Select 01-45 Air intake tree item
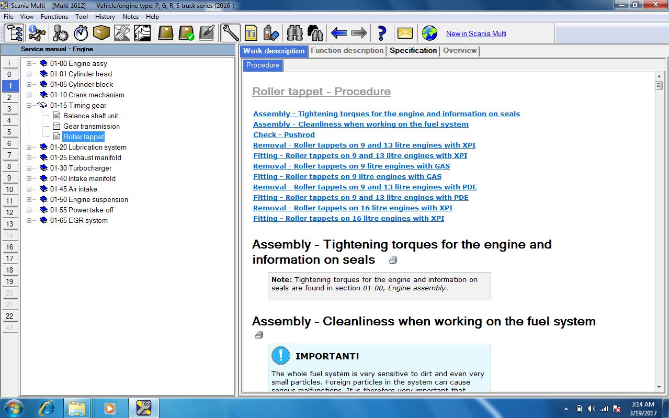The height and width of the screenshot is (418, 669). coord(74,189)
